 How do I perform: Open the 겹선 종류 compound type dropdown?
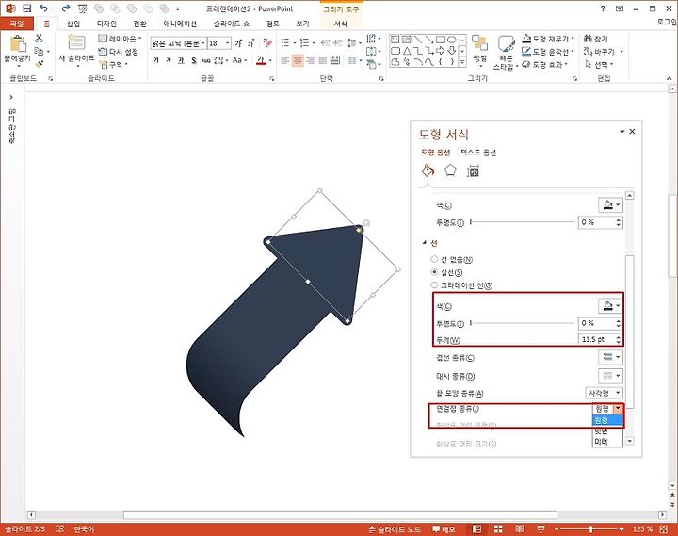pos(610,357)
